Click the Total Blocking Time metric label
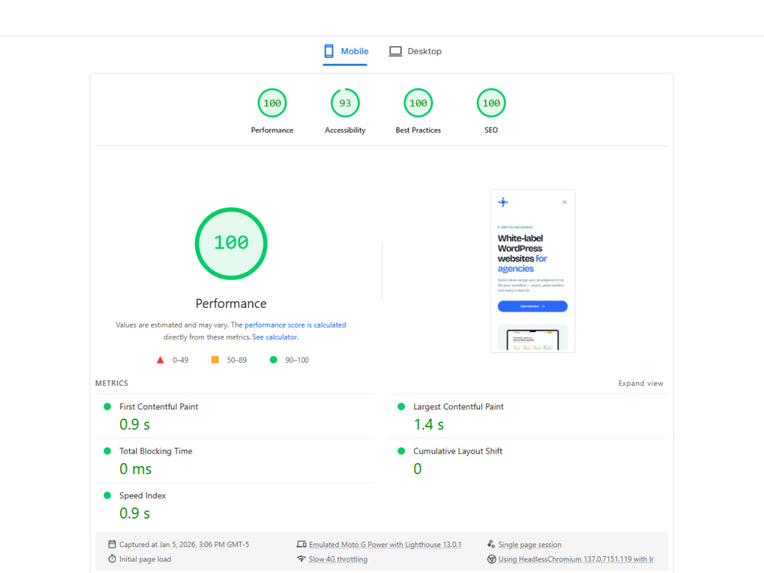Screen dimensions: 764x573 click(156, 452)
